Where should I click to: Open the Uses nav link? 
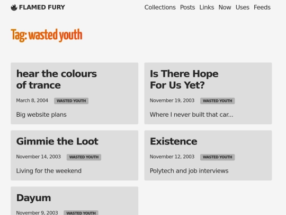click(243, 7)
